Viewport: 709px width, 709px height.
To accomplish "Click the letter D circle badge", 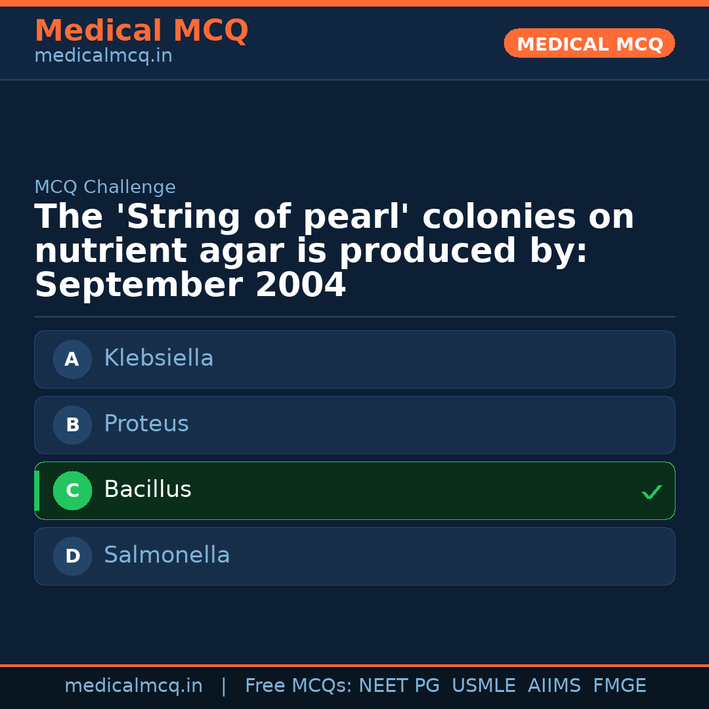I will (72, 556).
